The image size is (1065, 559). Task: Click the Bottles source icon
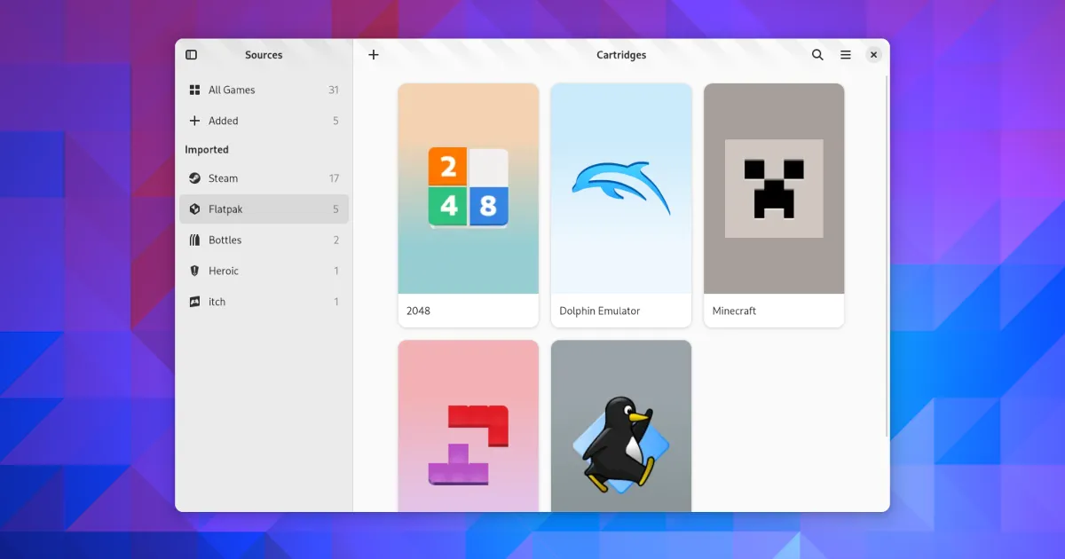click(x=194, y=240)
